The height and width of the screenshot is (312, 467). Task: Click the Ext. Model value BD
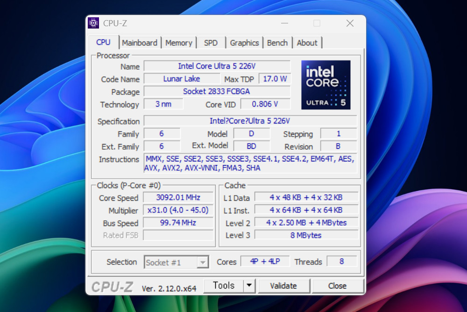point(252,146)
